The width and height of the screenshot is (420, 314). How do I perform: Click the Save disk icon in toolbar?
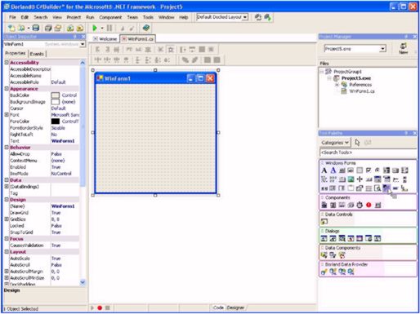pos(36,28)
